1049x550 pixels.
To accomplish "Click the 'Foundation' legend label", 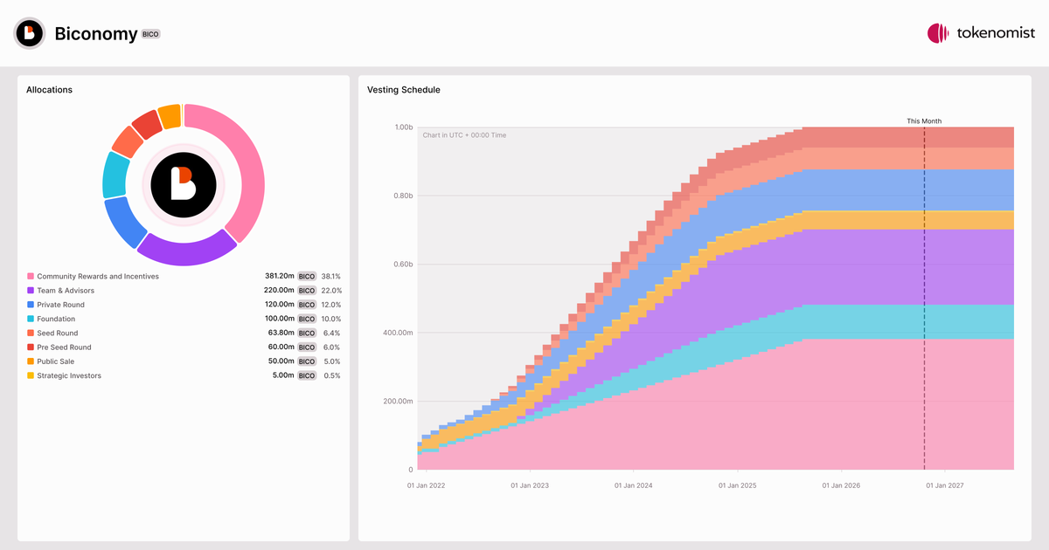I will (x=56, y=320).
